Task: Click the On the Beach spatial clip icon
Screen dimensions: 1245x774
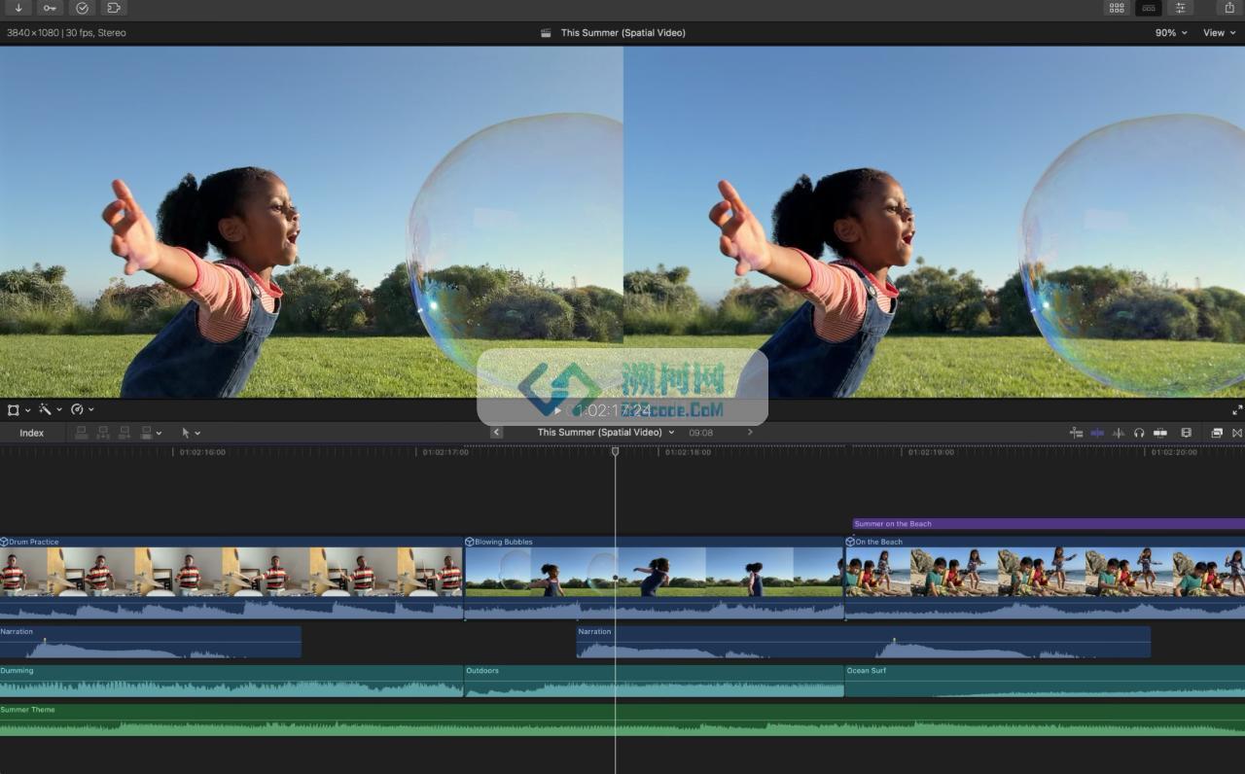Action: (x=850, y=542)
